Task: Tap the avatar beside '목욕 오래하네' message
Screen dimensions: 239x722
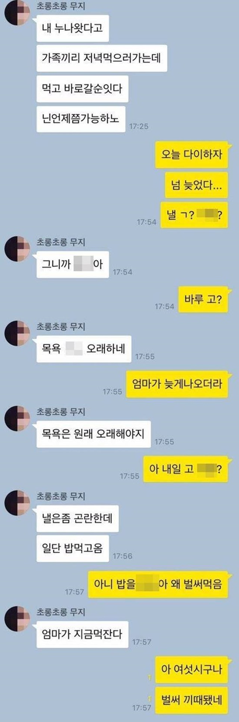Action: click(x=17, y=333)
